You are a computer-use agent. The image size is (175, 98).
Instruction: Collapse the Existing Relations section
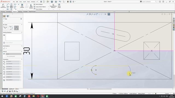click(22, 32)
